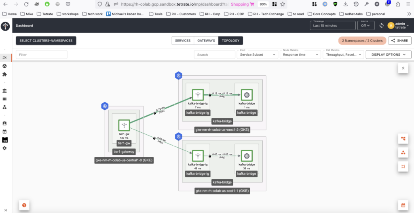The image size is (414, 213).
Task: Click the hexagon icon of us-central1-0 cluster
Action: (105, 106)
